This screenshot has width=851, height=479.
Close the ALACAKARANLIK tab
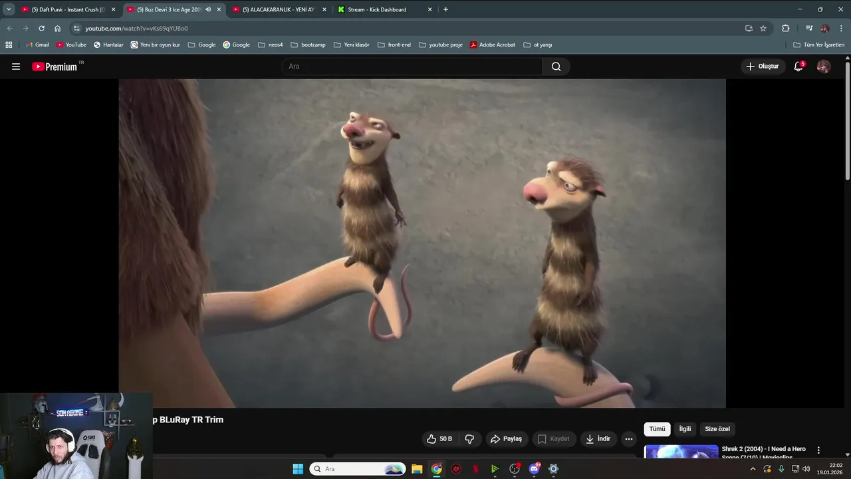click(324, 9)
